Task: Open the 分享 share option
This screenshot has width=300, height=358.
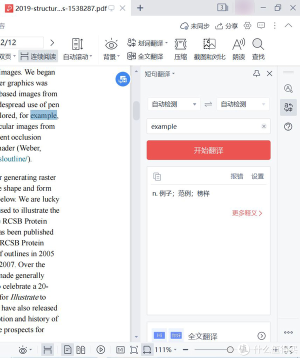Action: pos(226,26)
